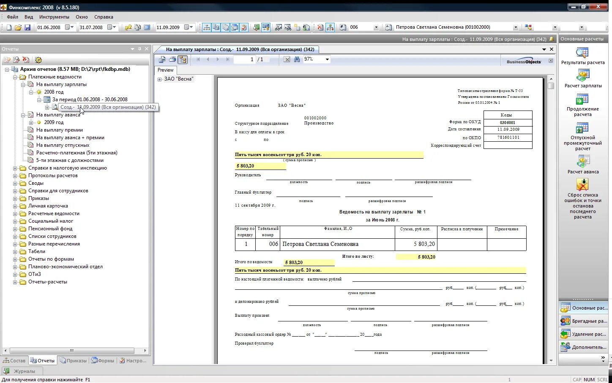The width and height of the screenshot is (612, 383).
Task: Open the 006 table number dropdown
Action: pos(376,27)
